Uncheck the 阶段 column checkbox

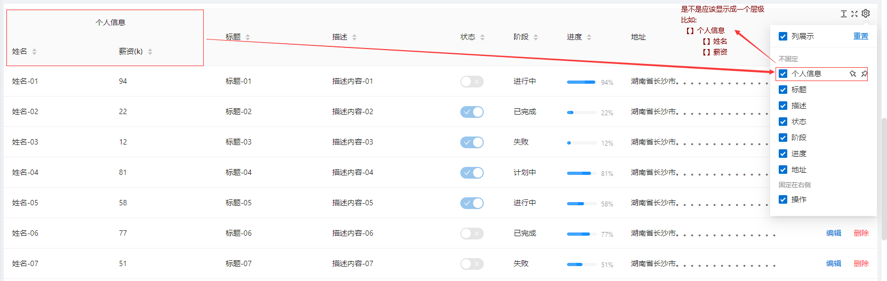pos(783,138)
